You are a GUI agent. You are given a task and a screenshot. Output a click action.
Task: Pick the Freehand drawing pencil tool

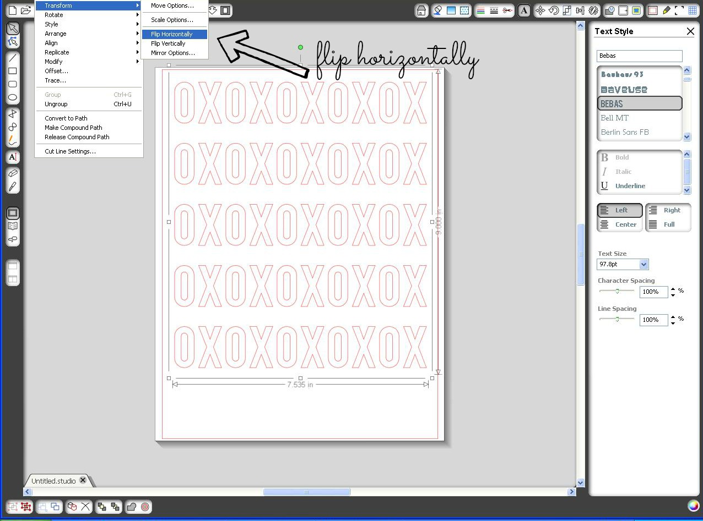13,140
